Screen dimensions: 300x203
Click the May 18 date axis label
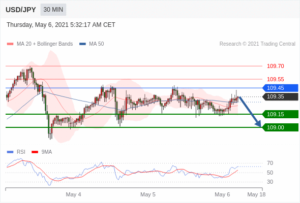point(256,194)
